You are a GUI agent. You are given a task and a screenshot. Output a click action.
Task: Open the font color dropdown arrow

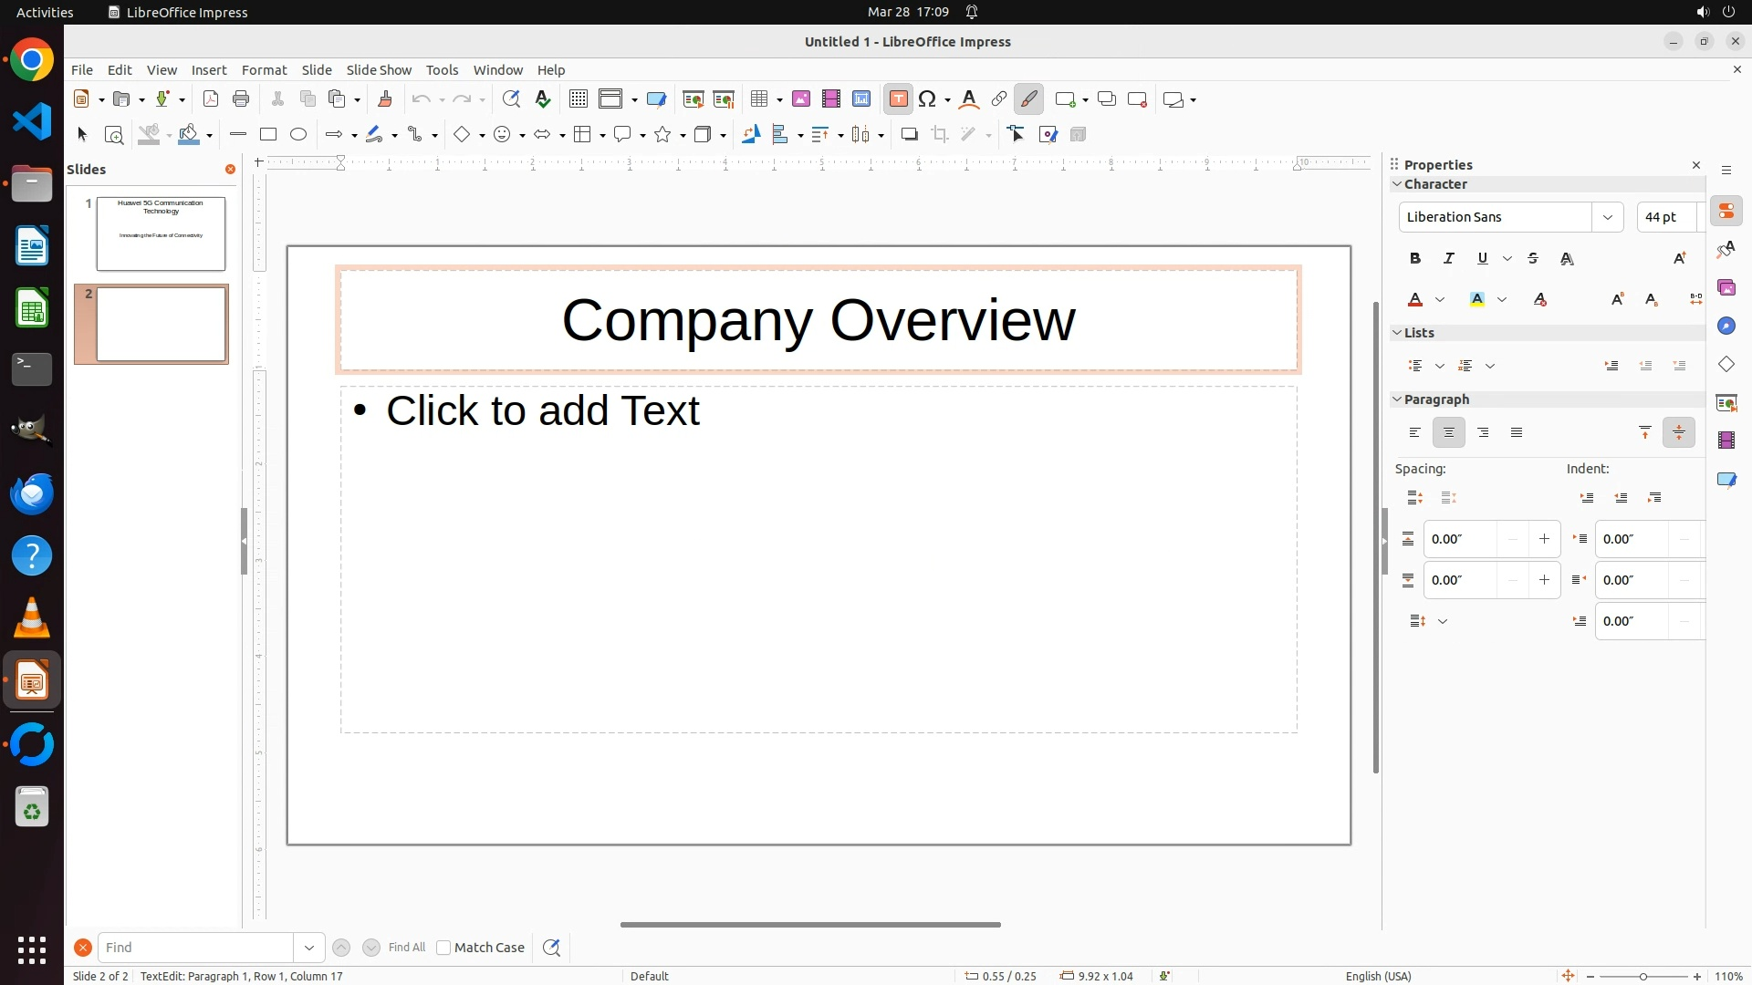tap(1440, 300)
